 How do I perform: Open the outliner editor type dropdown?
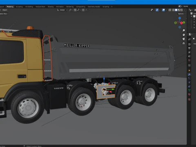pyautogui.click(x=191, y=10)
